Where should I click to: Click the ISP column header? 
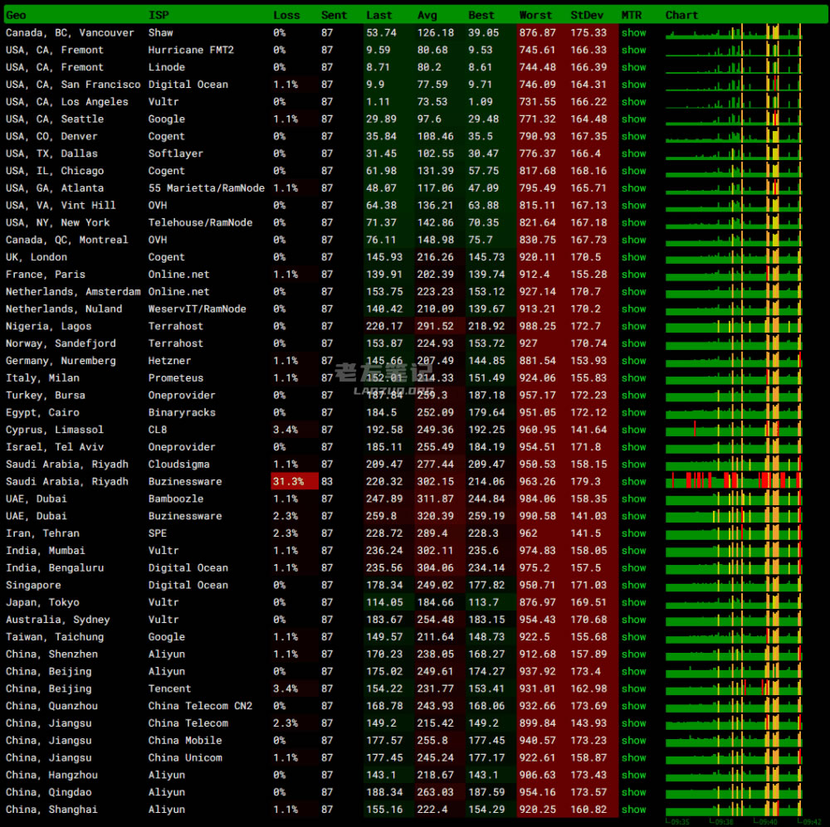click(158, 15)
